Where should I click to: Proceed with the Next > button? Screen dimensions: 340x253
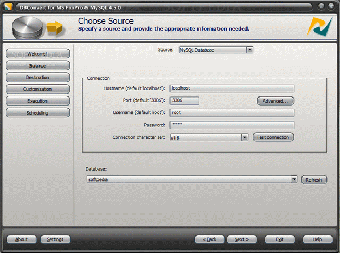pos(242,239)
